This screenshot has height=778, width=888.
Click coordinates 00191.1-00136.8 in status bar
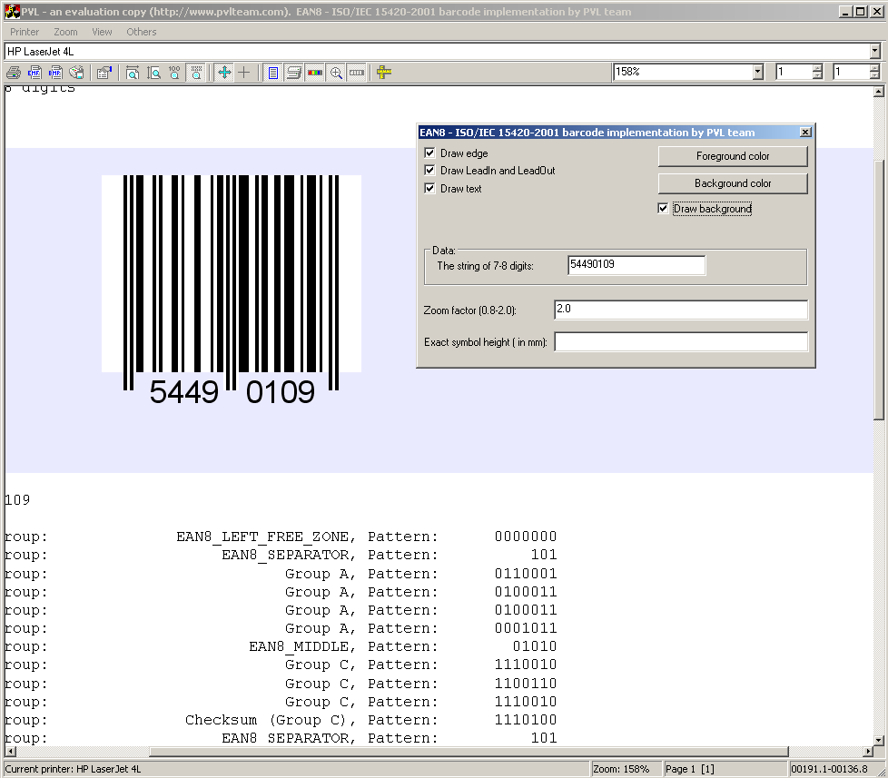(x=829, y=769)
